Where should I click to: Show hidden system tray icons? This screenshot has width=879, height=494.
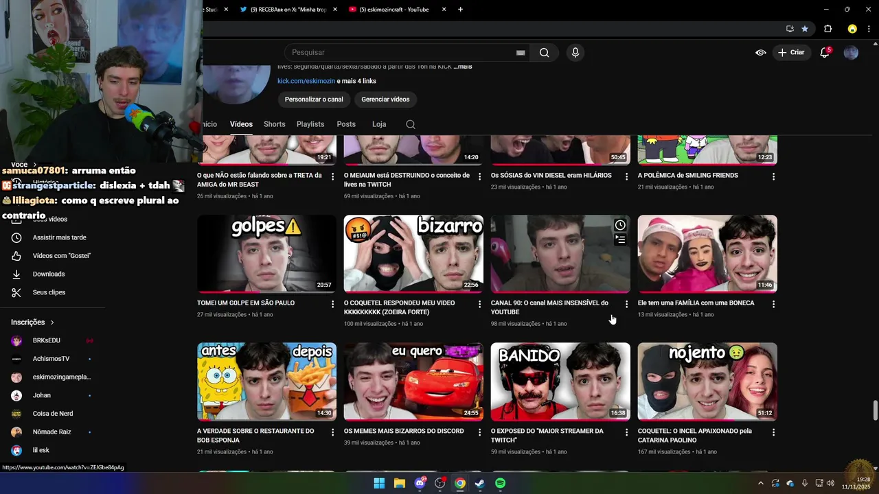click(x=760, y=483)
